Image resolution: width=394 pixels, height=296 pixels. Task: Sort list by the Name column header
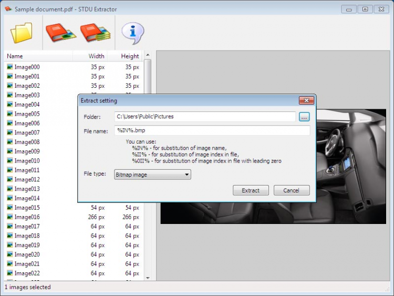[x=38, y=56]
